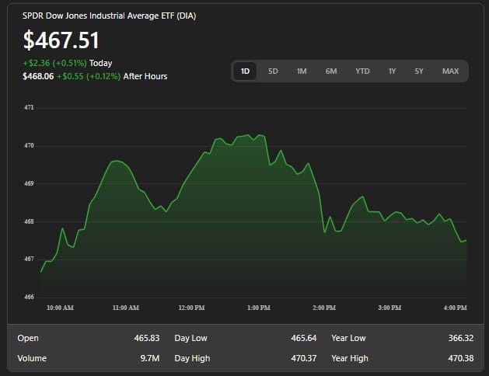The width and height of the screenshot is (489, 376).
Task: Click the 11:00 AM x-axis label
Action: point(125,308)
